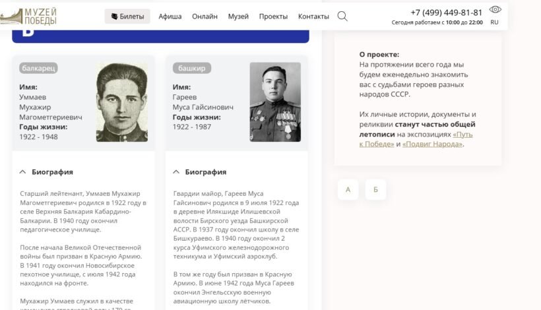
Task: Collapse Гареев's Биография section
Action: [205, 172]
